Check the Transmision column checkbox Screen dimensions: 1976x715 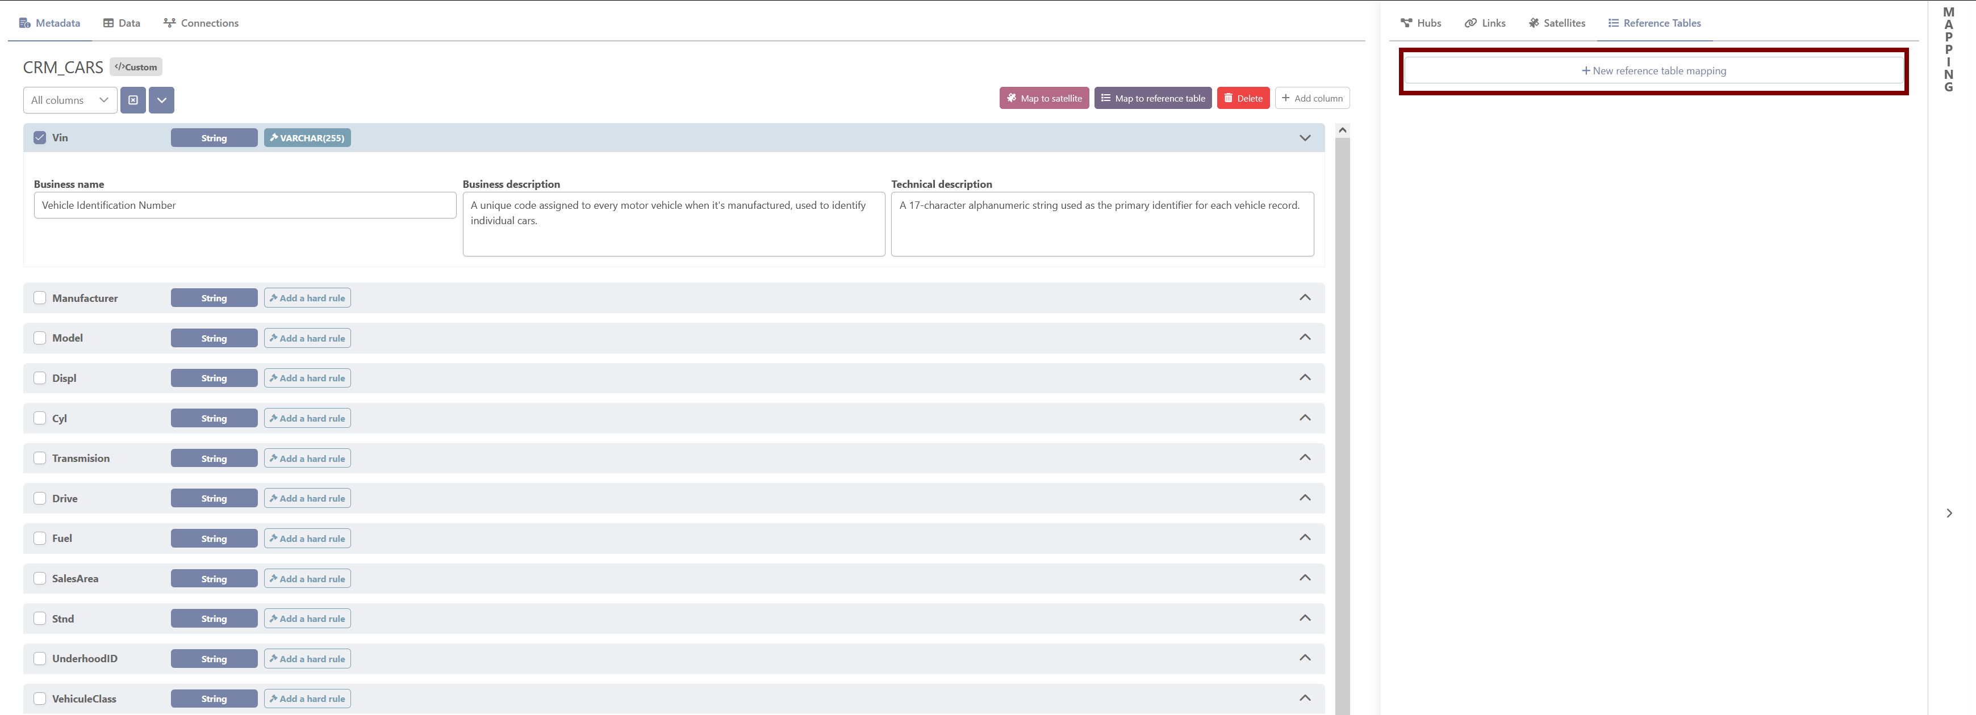coord(40,459)
